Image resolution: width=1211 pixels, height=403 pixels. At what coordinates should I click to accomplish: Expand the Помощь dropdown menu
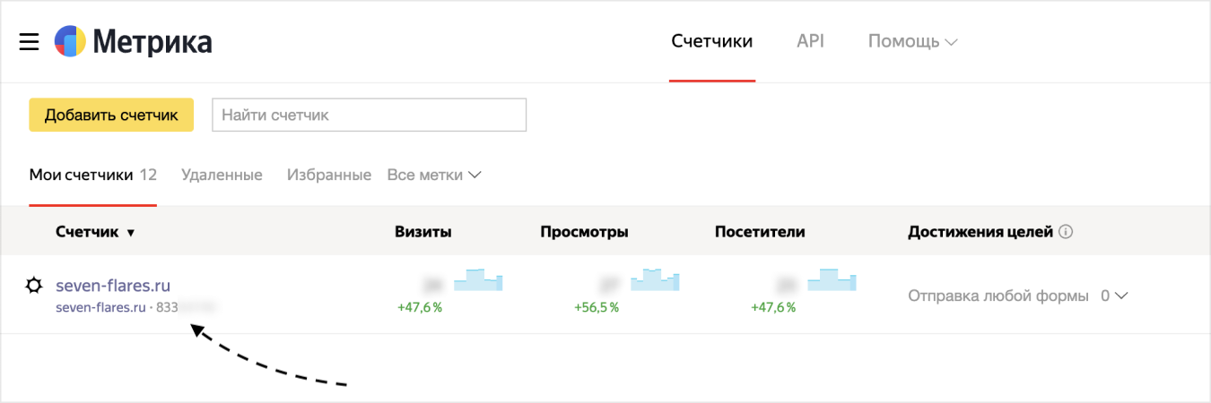coord(912,41)
